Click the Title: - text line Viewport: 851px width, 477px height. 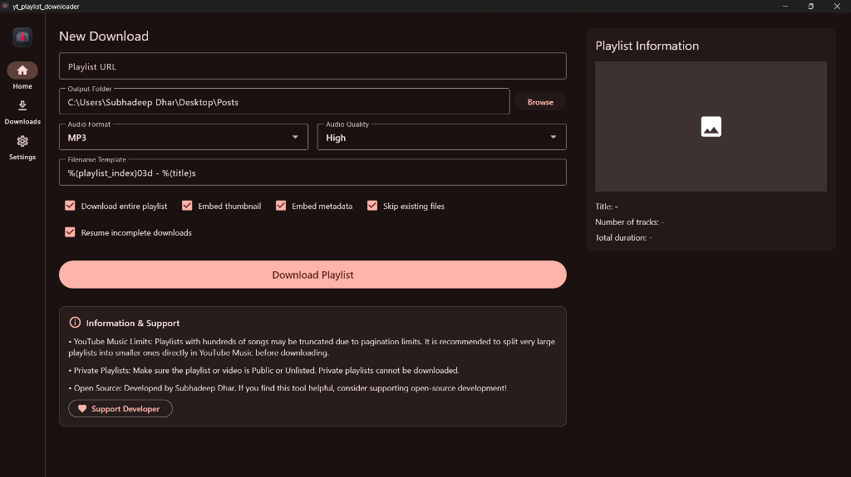[606, 207]
